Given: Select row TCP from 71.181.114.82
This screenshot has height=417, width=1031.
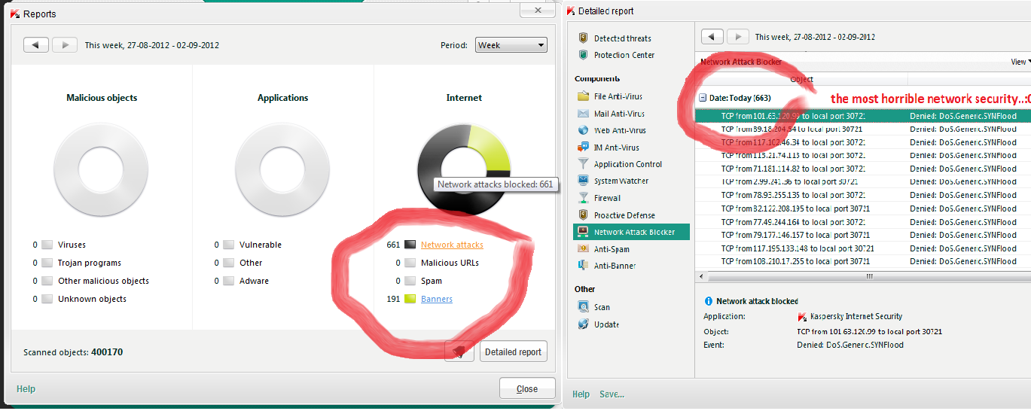Looking at the screenshot, I should pos(863,169).
